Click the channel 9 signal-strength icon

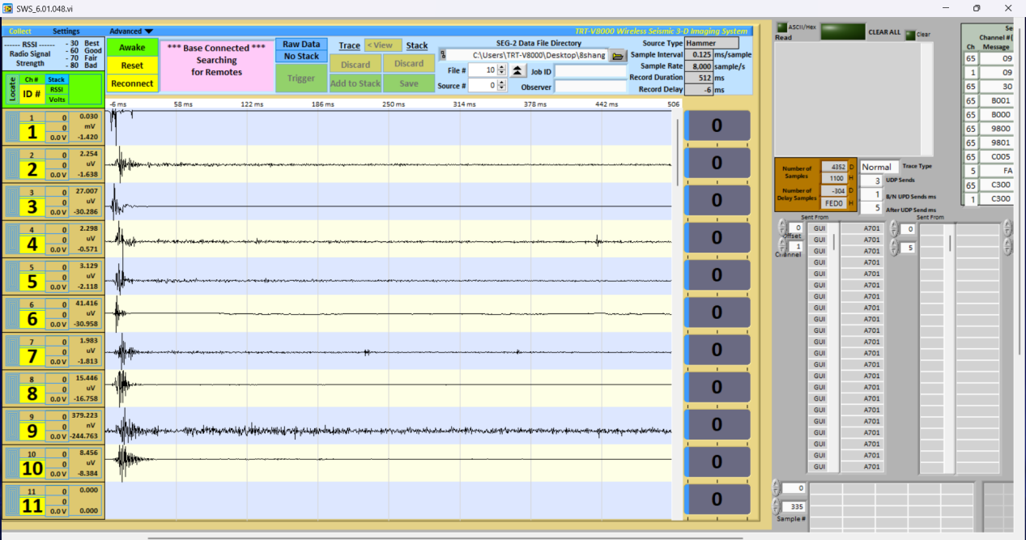[x=10, y=426]
